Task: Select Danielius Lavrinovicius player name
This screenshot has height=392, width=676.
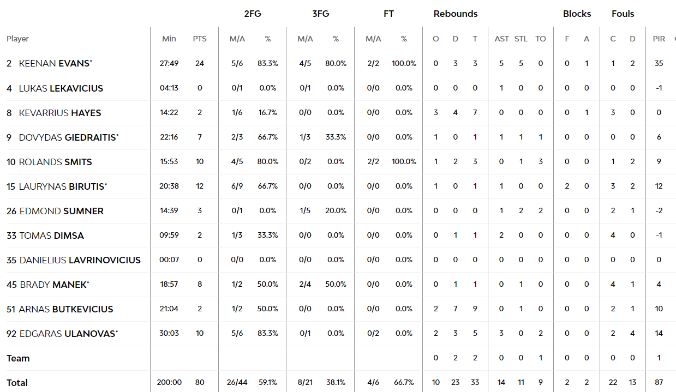Action: pos(80,260)
